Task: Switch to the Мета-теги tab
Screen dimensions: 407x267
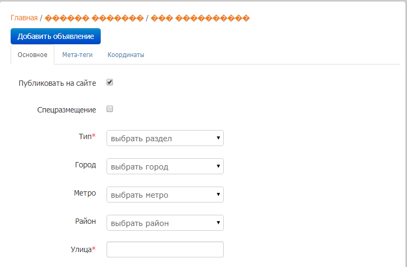Action: pos(77,55)
